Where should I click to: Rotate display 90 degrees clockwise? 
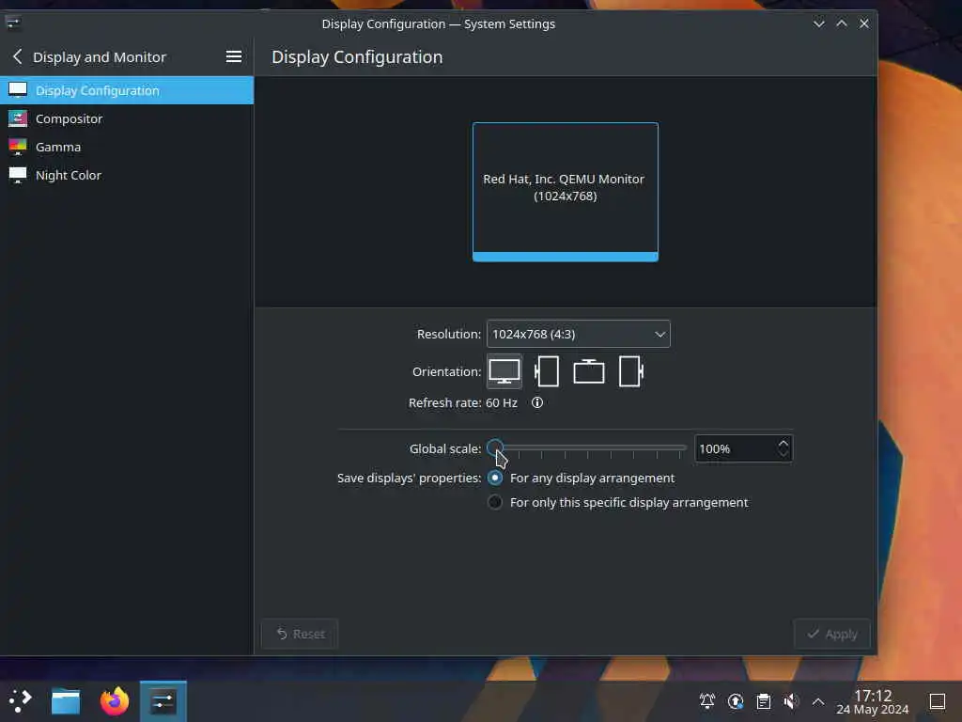(630, 371)
